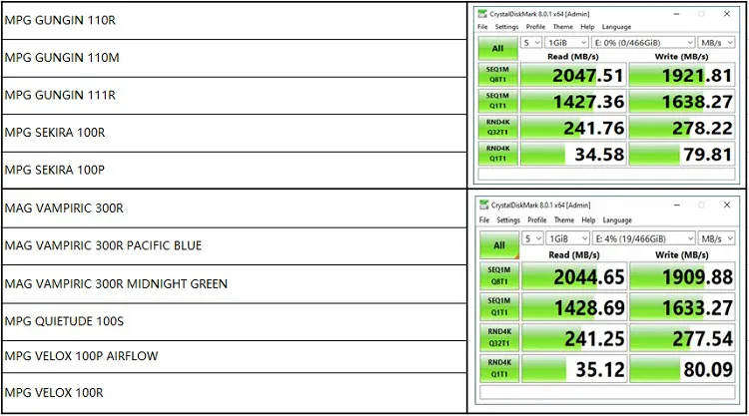The image size is (749, 416).
Task: Click the read result 34.58
Action: point(573,154)
